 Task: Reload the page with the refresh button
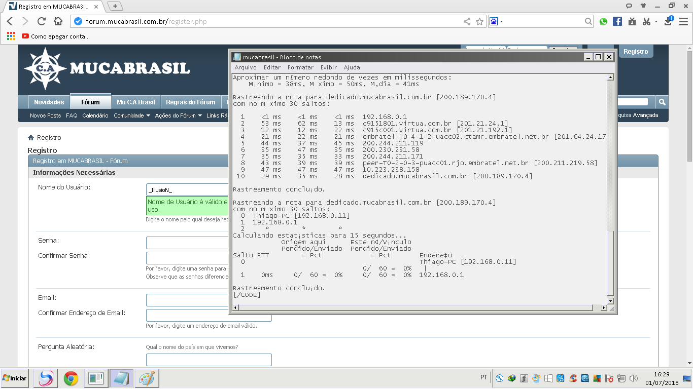[x=42, y=21]
